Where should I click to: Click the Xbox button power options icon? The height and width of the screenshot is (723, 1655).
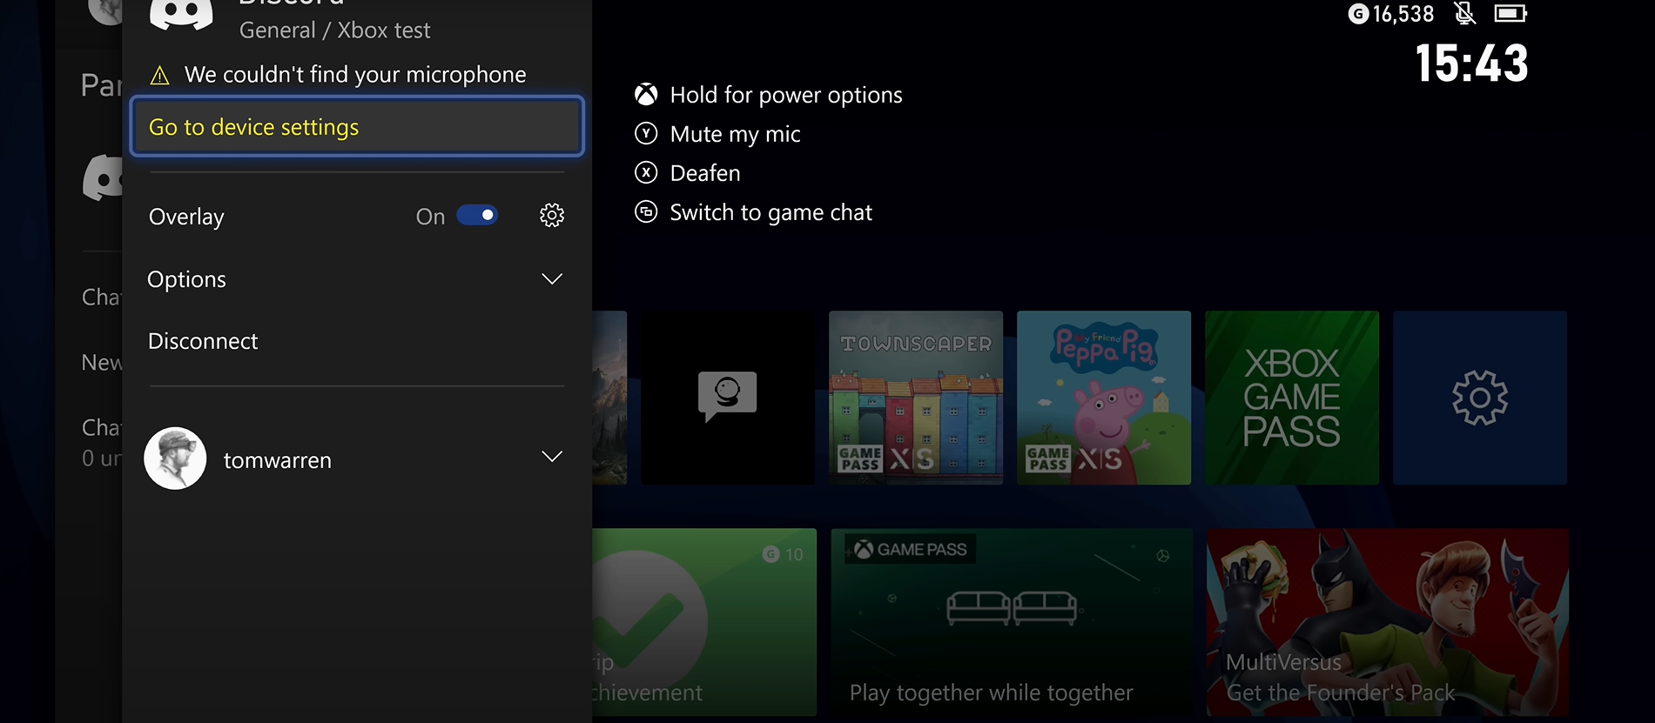tap(646, 94)
